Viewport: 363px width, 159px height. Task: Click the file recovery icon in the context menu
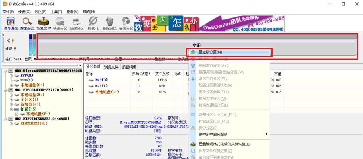(x=193, y=144)
